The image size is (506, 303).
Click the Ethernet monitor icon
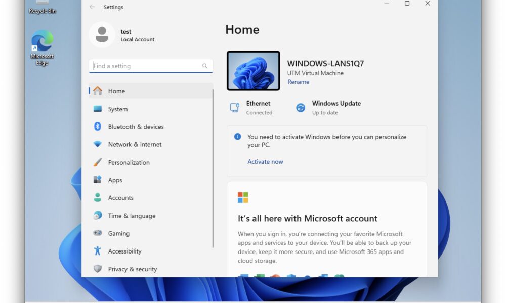coord(235,107)
